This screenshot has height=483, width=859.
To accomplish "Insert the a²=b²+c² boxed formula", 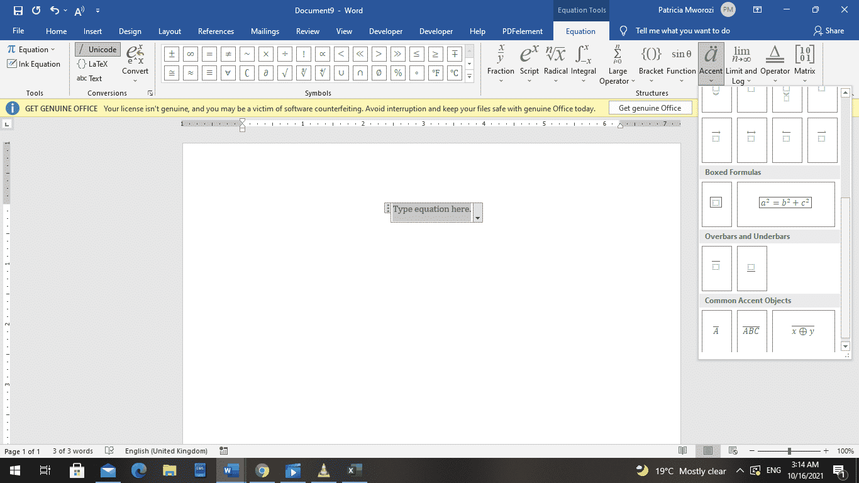I will (x=786, y=204).
